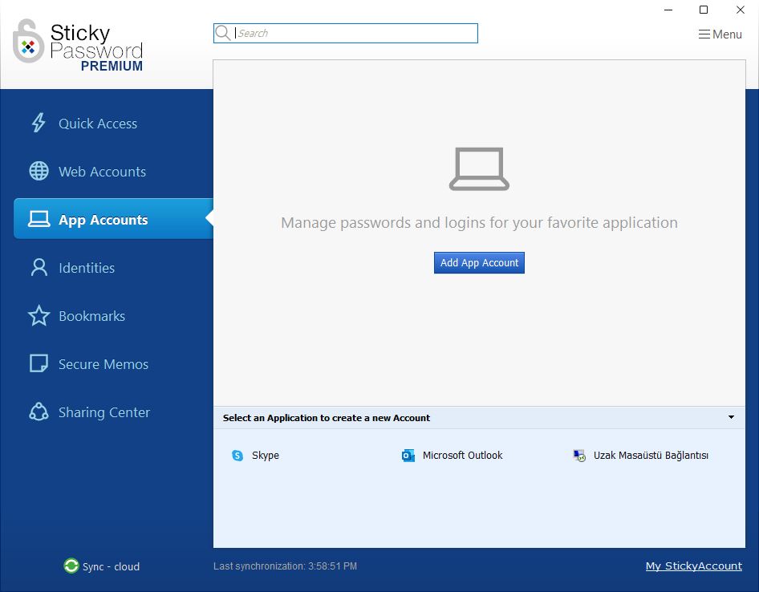Click the Identities person icon
This screenshot has width=759, height=592.
pyautogui.click(x=39, y=267)
